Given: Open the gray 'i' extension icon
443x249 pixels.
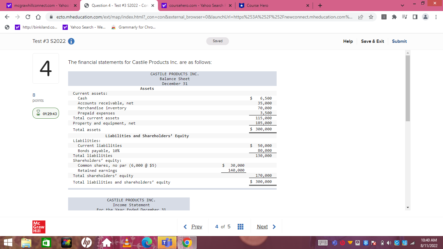Looking at the screenshot, I should point(384,17).
